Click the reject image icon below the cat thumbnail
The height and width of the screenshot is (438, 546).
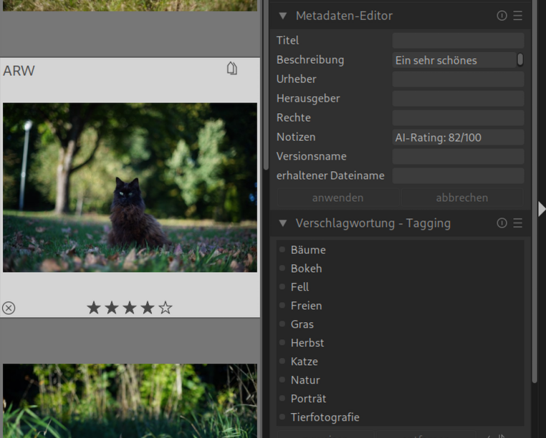point(9,308)
